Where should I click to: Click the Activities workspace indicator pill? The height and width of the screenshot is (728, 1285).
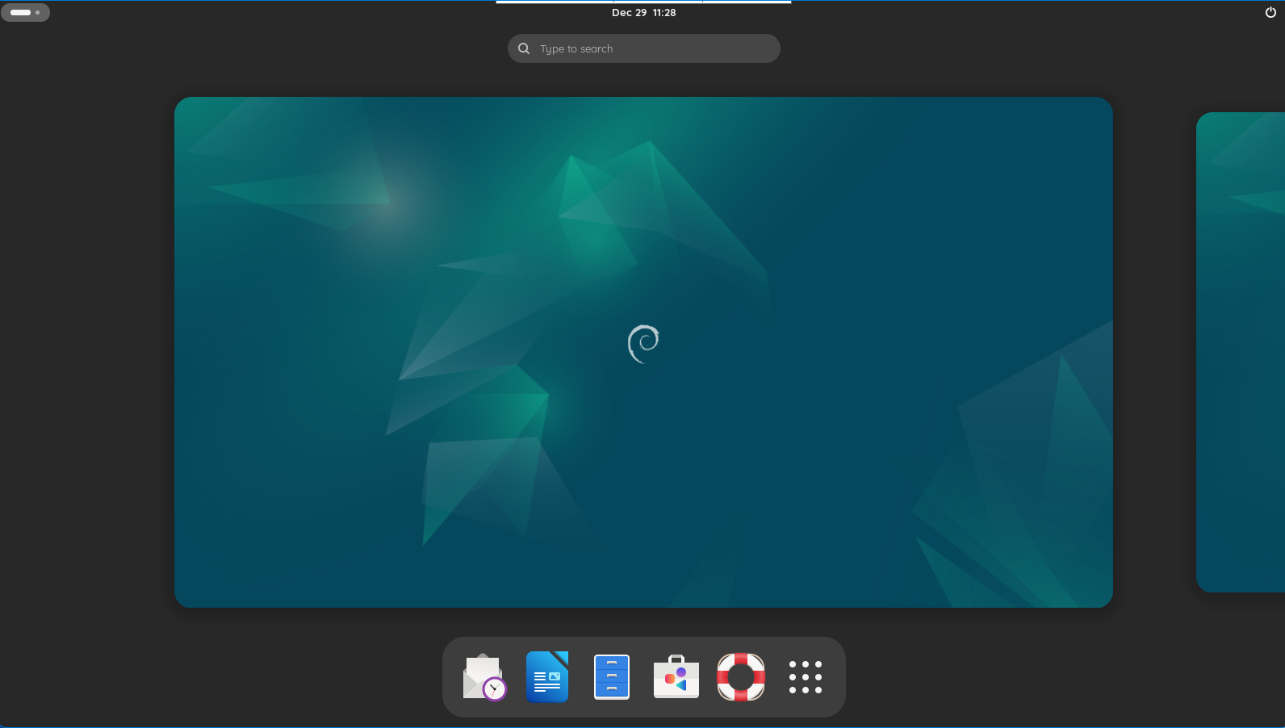(x=25, y=12)
